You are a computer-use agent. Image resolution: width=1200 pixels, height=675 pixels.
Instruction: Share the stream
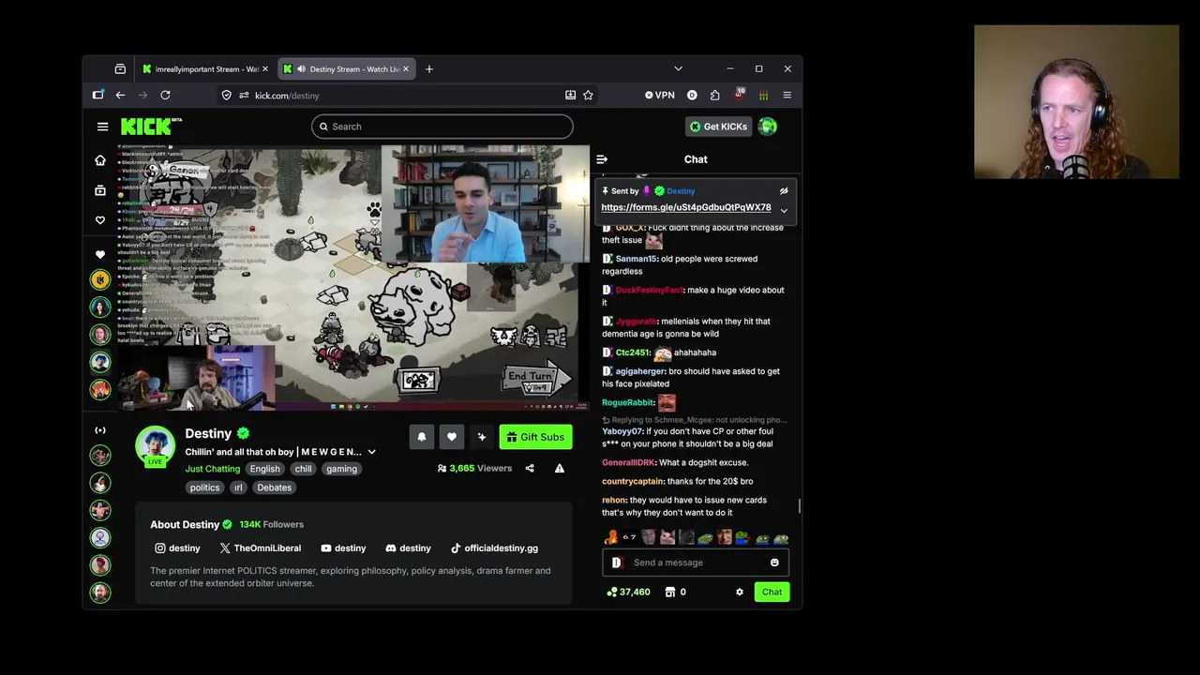pos(530,468)
